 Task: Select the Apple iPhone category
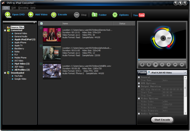click(x=20, y=42)
